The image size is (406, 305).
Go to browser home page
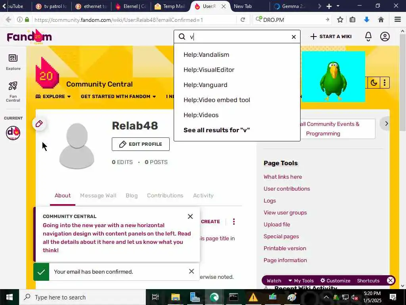point(381,20)
